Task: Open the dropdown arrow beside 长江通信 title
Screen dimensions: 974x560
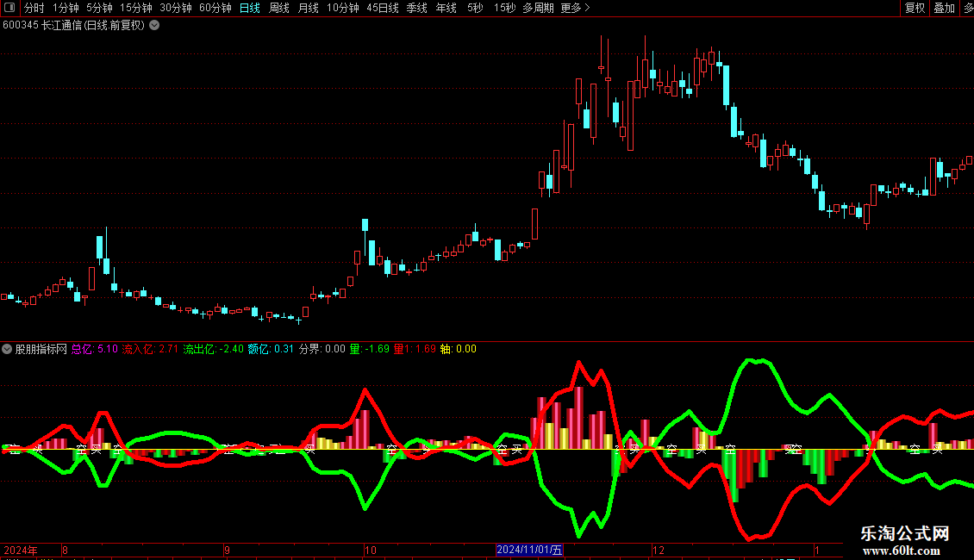Action: click(154, 25)
